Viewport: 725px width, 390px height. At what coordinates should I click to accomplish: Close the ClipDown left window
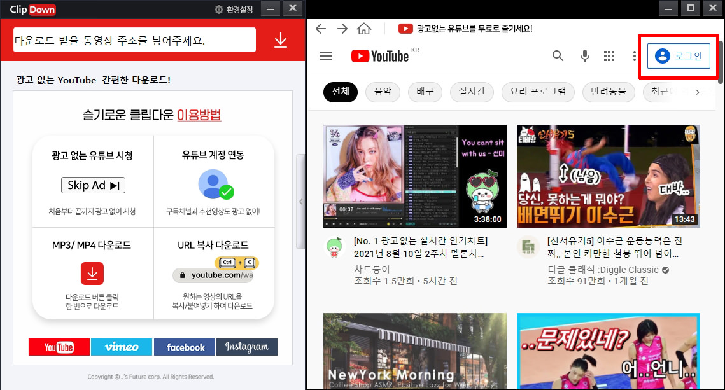pos(293,8)
